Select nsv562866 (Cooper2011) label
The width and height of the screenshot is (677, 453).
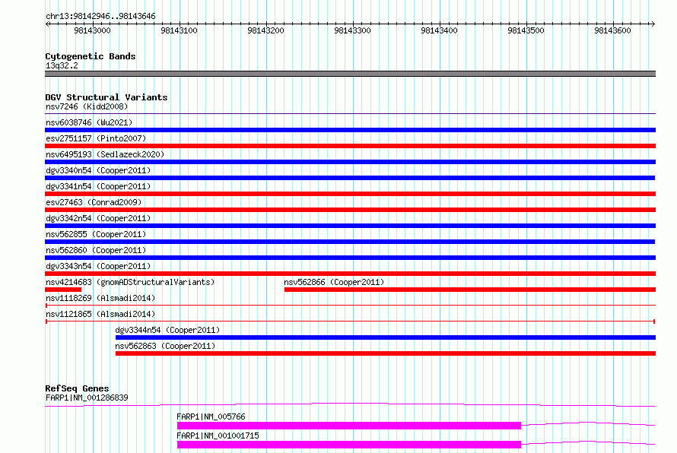click(334, 282)
